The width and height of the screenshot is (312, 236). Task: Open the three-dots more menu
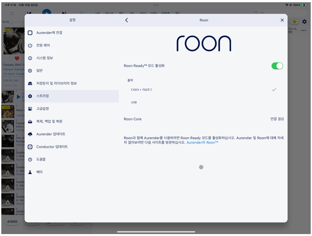(303, 31)
